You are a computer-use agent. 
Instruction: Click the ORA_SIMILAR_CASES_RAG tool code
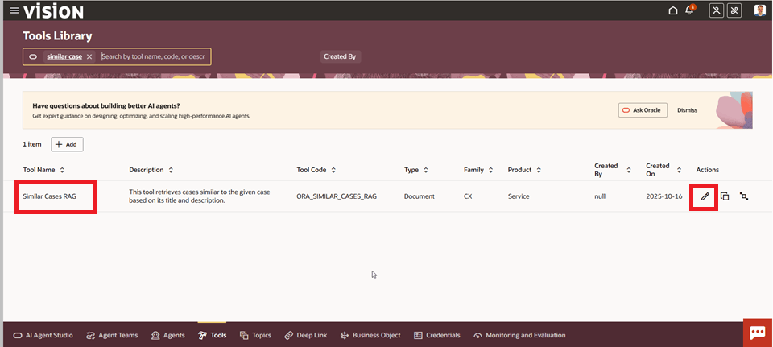tap(337, 196)
